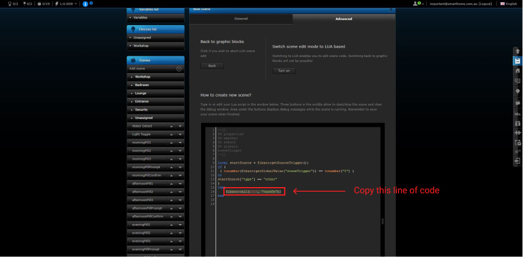
Task: Move morningPill1 scene up
Action: tap(171, 142)
